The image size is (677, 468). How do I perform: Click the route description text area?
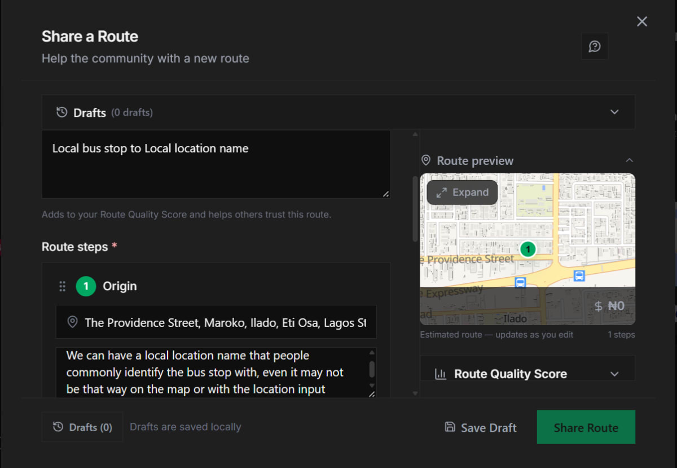[216, 164]
